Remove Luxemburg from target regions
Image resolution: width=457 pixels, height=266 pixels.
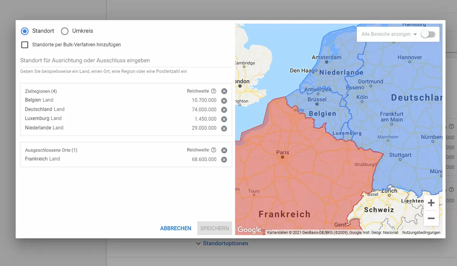[224, 119]
